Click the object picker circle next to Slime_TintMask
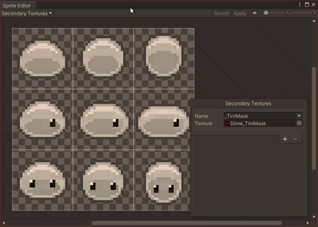This screenshot has width=318, height=227. pos(299,123)
